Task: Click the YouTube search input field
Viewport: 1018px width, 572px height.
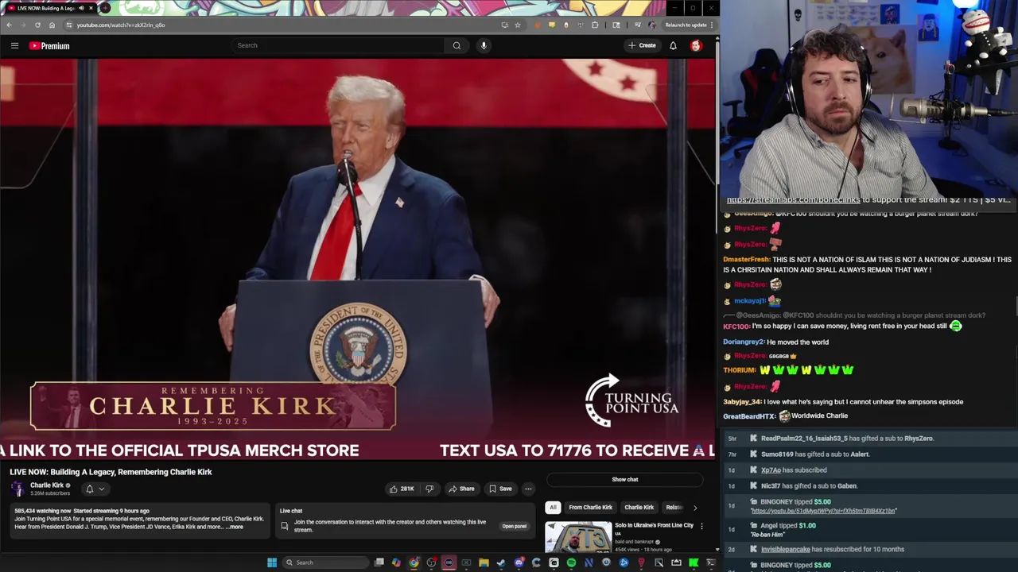Action: pos(338,45)
